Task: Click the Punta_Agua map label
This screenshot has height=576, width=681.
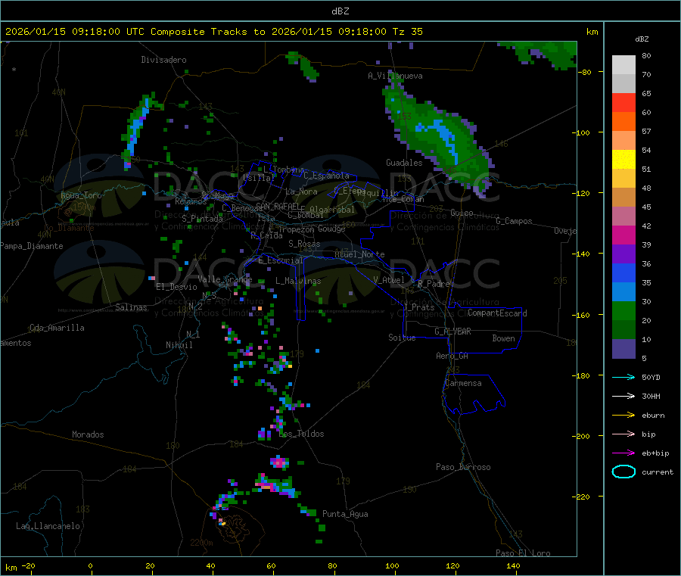Action: (345, 514)
